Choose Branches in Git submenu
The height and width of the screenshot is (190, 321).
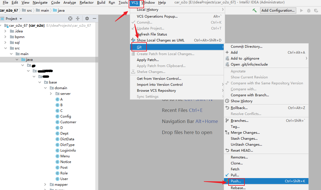point(266,120)
